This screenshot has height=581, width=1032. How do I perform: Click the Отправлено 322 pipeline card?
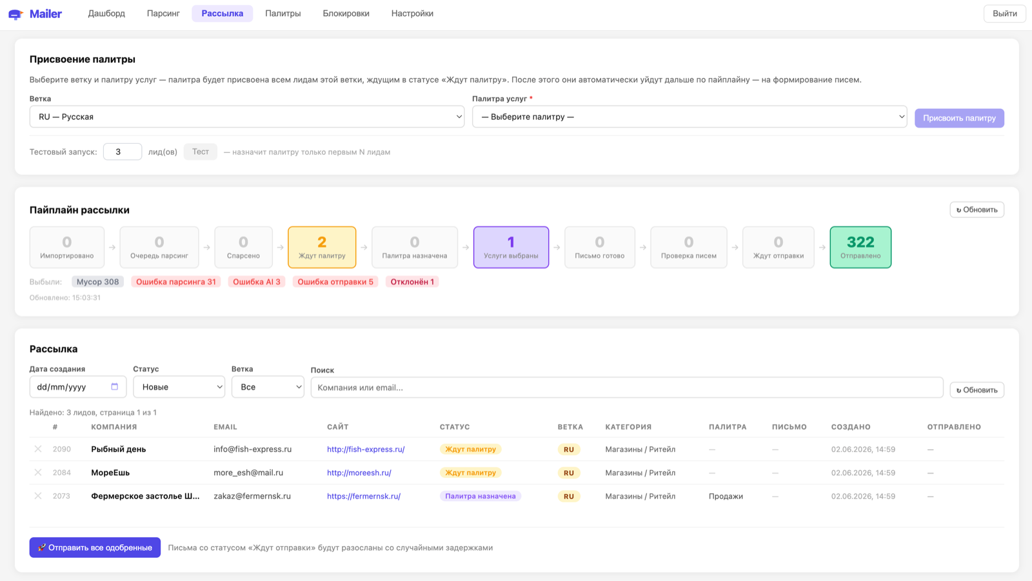point(860,247)
